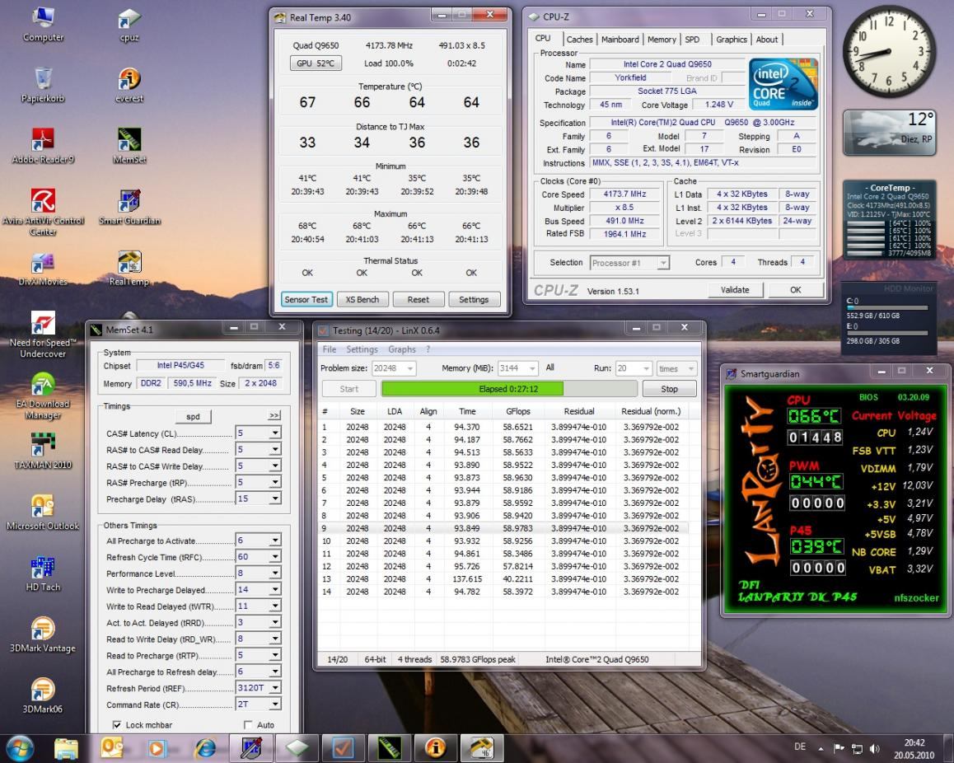The height and width of the screenshot is (763, 954).
Task: Open the Command Rate (CR) dropdown
Action: [x=274, y=704]
